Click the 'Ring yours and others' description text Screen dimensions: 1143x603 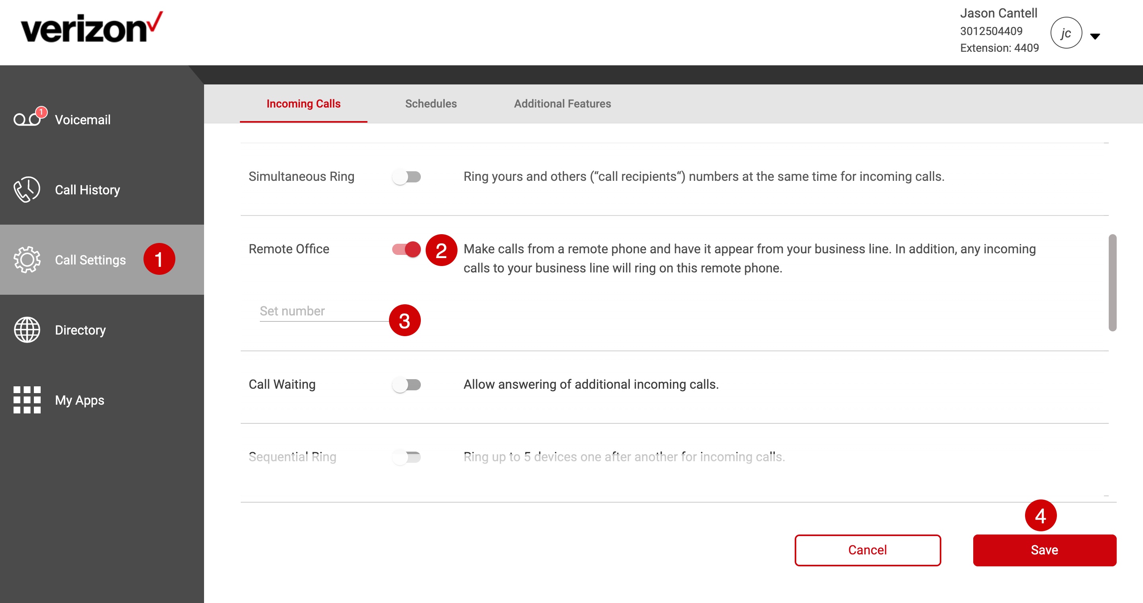[x=704, y=176]
